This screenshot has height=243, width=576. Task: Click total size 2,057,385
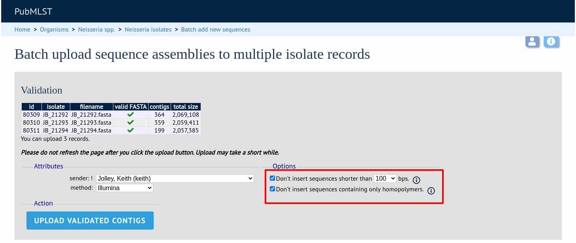click(x=186, y=130)
